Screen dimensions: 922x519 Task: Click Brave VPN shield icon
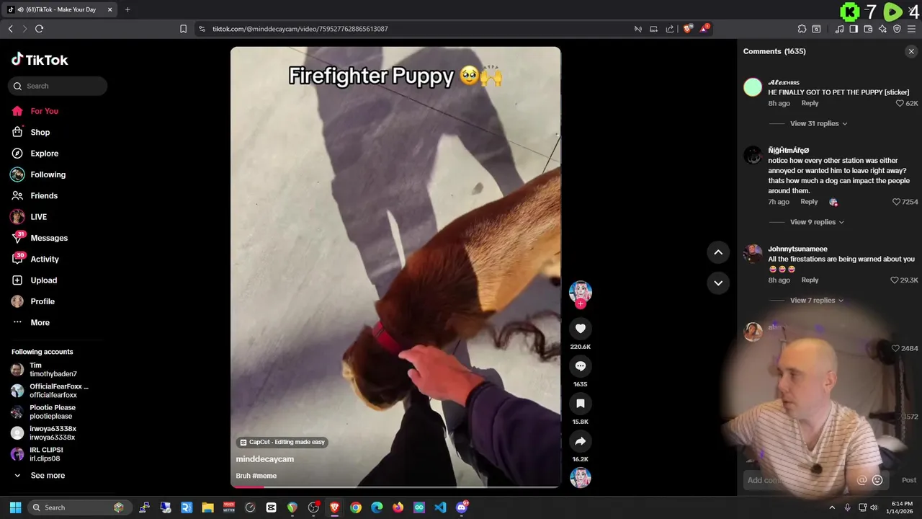pyautogui.click(x=897, y=29)
